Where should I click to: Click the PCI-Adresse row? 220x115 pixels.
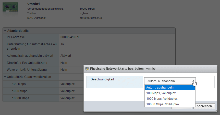coord(89,37)
